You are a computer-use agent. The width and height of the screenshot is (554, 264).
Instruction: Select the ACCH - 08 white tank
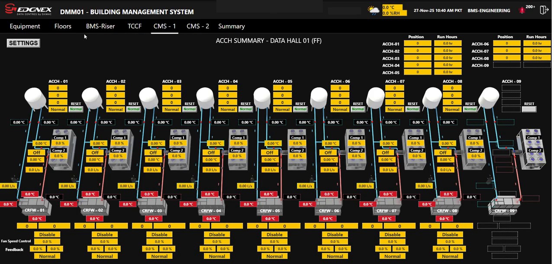(432, 98)
